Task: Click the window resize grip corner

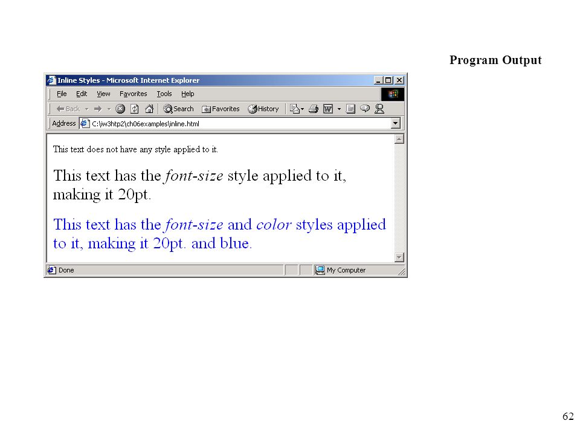Action: (402, 272)
